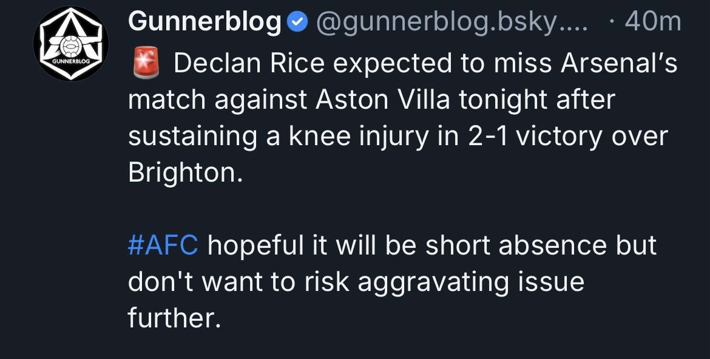Open the Gunnerblog profile avatar

[71, 44]
